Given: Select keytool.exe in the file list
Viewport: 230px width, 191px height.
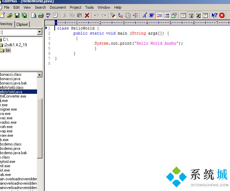Looking at the screenshot, I should click(8, 162).
